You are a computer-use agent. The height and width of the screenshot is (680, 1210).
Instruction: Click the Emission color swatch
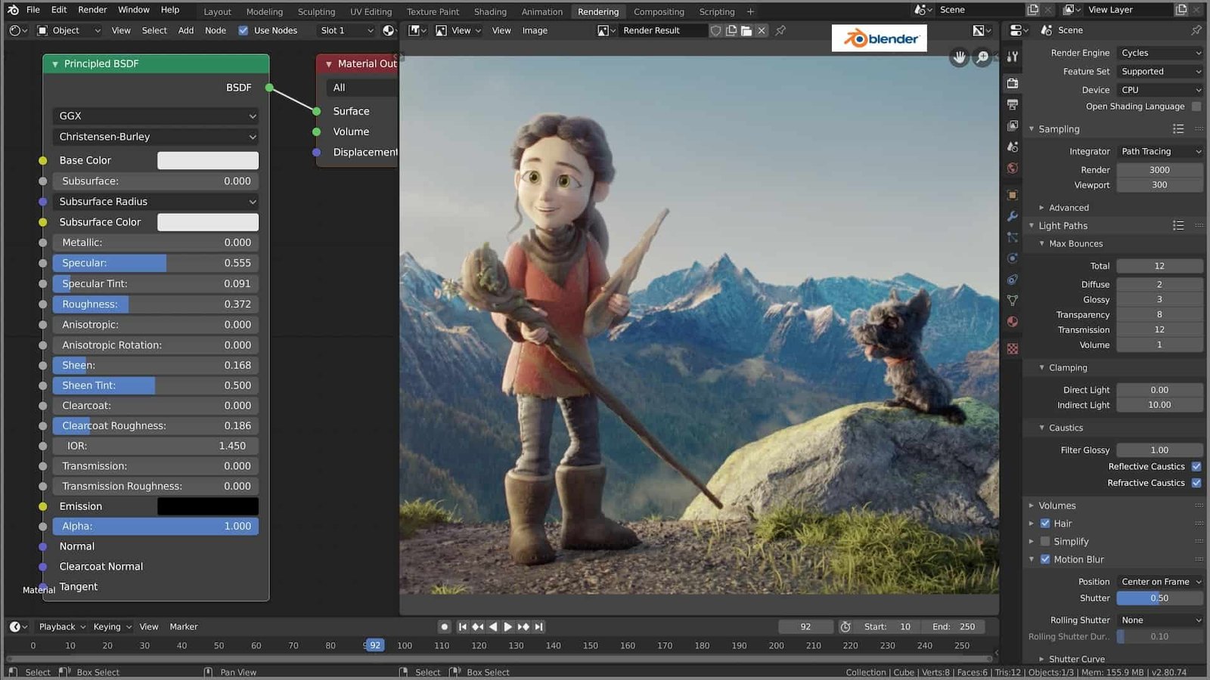(208, 506)
